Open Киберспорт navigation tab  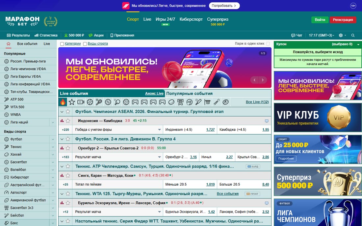(191, 19)
